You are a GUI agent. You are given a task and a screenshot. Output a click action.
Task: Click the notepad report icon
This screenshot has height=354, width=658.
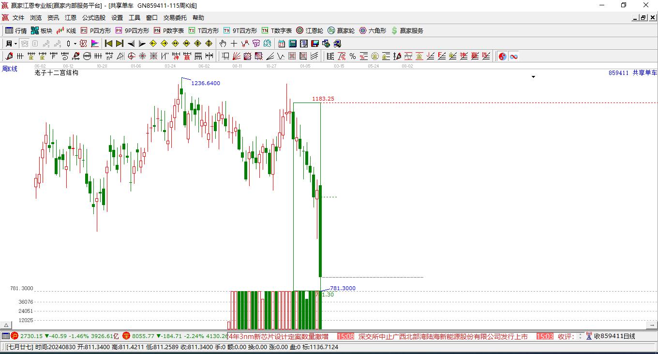click(x=304, y=44)
